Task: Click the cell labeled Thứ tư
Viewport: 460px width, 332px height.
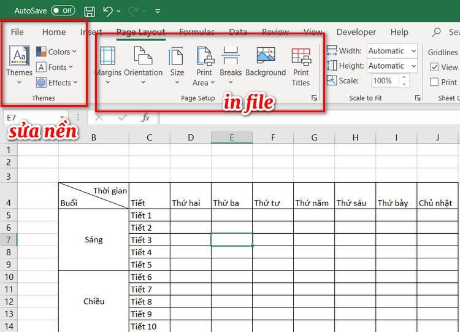Action: pos(273,196)
